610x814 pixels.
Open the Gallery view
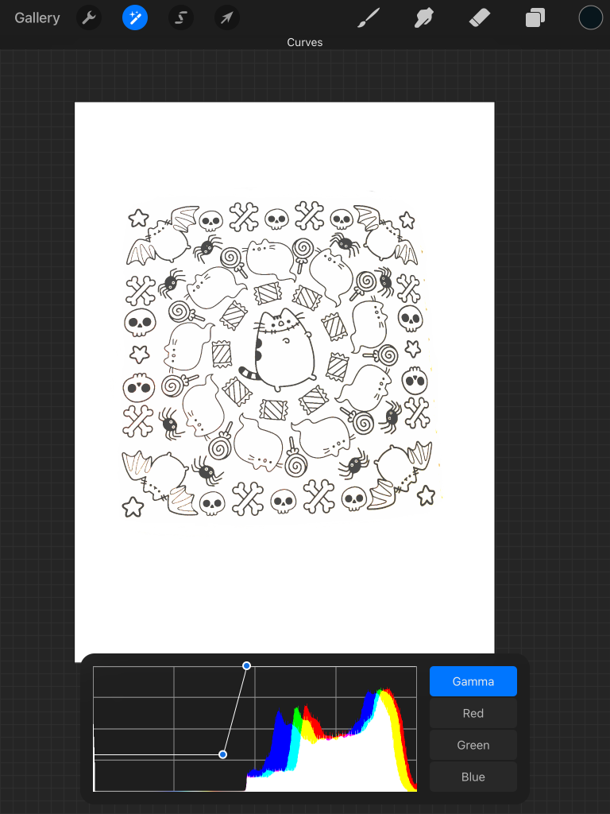[37, 17]
